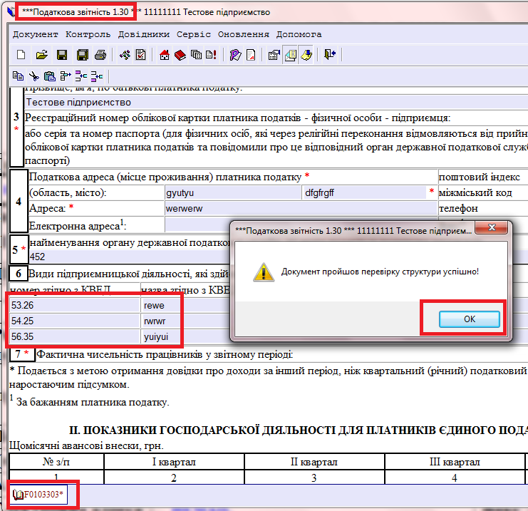Screen dimensions: 528x511
Task: Click the Адреса field containing werwerw
Action: pos(299,208)
